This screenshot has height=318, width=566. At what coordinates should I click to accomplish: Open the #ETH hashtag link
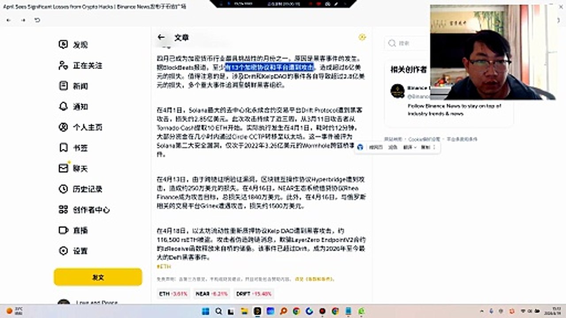click(164, 267)
